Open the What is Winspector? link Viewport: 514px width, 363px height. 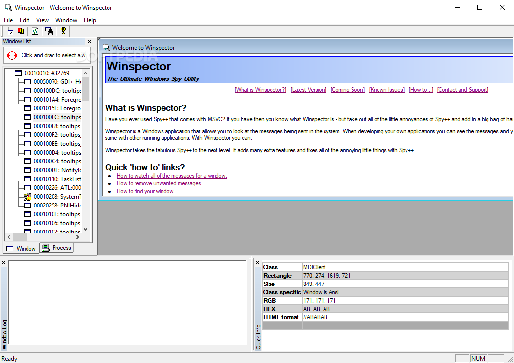point(260,90)
